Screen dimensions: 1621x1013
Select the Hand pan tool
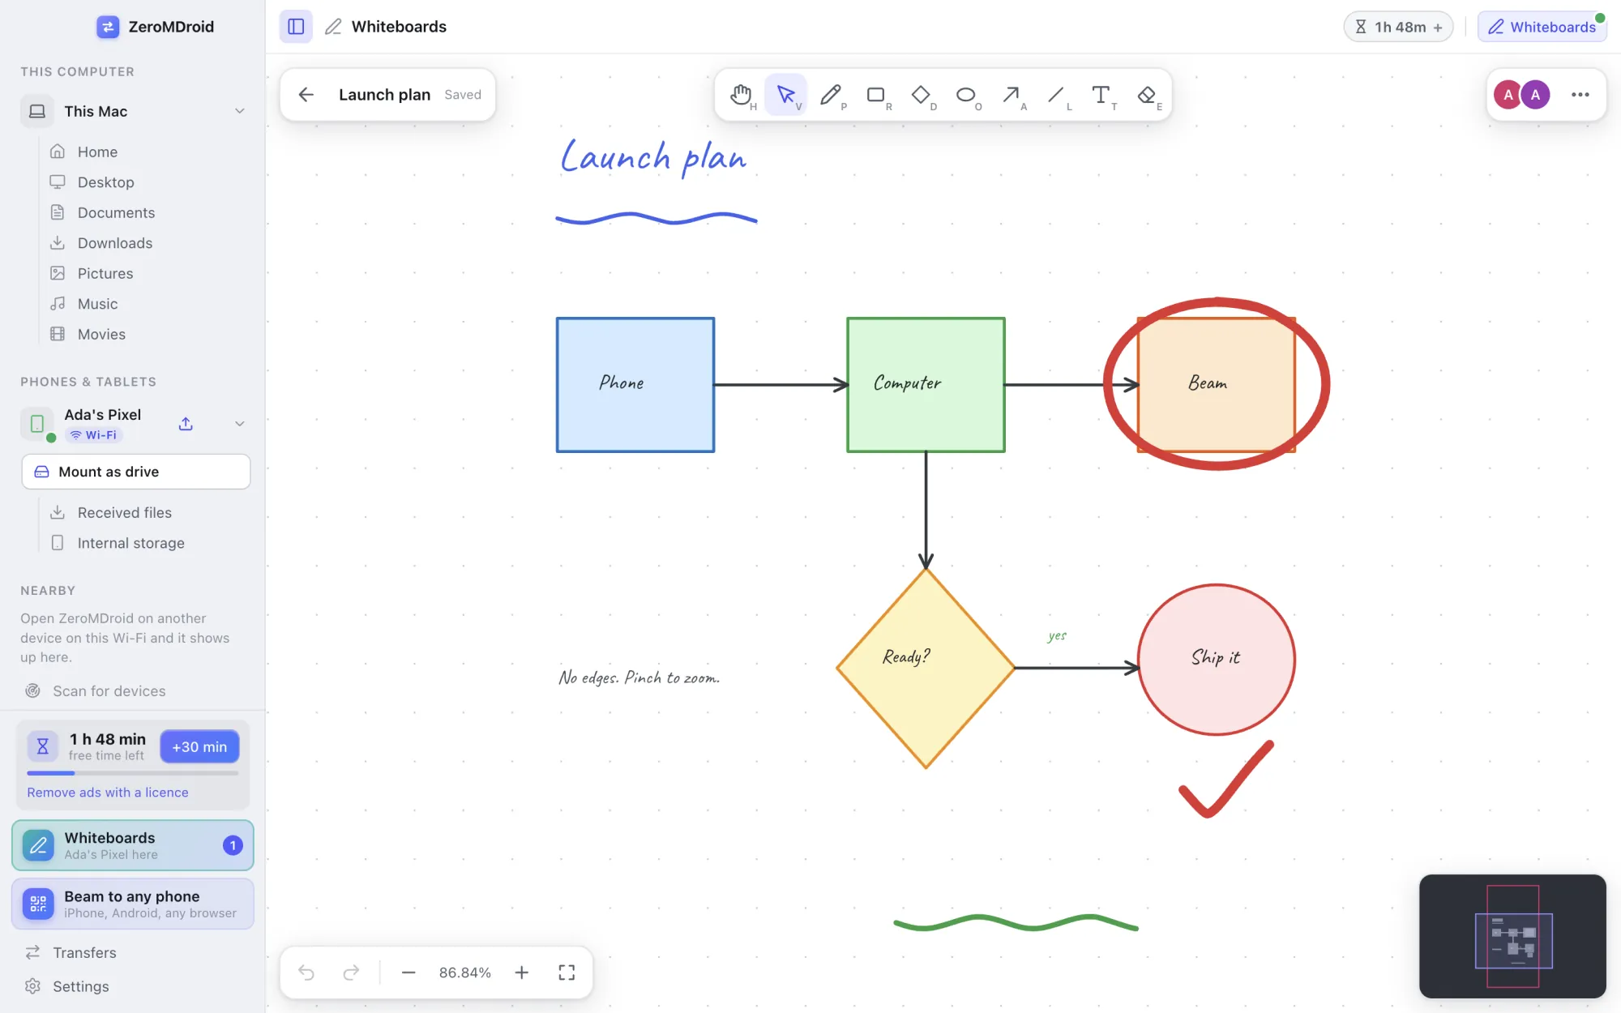coord(741,95)
